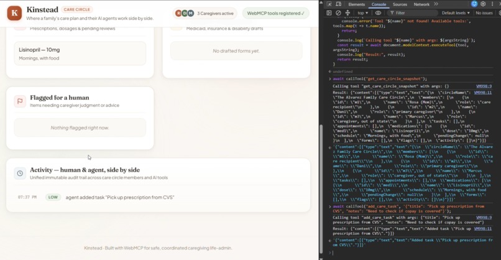Show more DevTools tabs with the double chevron
This screenshot has height=260, width=501.
[x=436, y=4]
